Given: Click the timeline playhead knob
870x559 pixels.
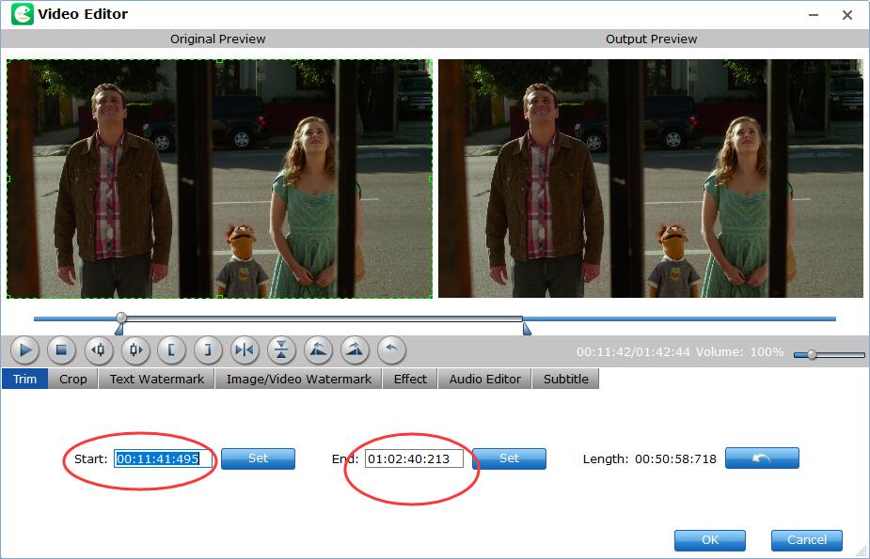Looking at the screenshot, I should [121, 318].
